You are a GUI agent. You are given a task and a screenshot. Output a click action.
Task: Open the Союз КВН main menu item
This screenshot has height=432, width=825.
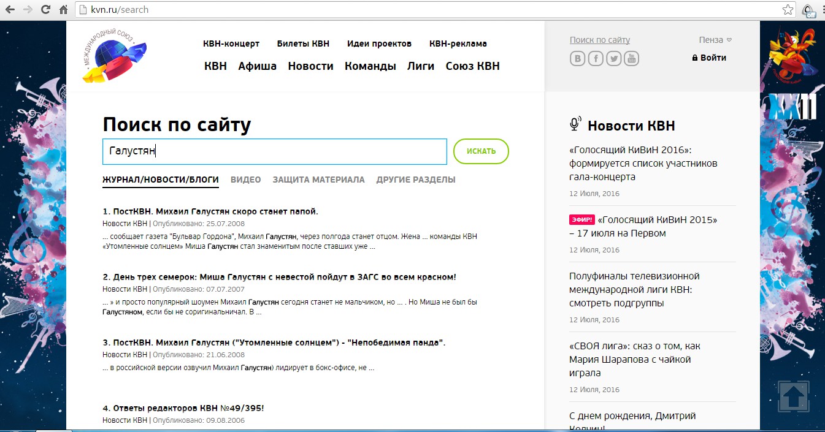[x=473, y=66]
